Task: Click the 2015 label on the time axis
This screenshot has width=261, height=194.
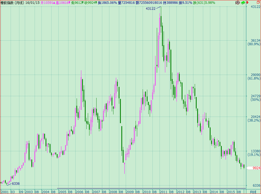Action: click(x=231, y=192)
